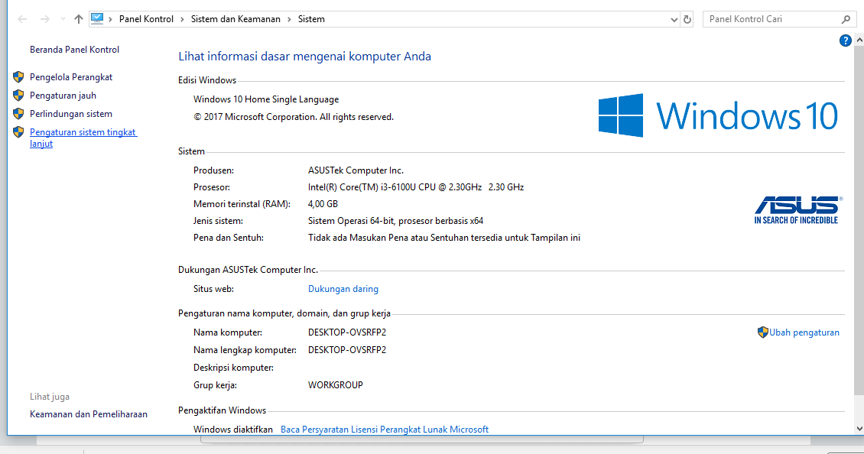Click the shield icon beside Perlindungan sistem
Image resolution: width=864 pixels, height=454 pixels.
(x=18, y=114)
